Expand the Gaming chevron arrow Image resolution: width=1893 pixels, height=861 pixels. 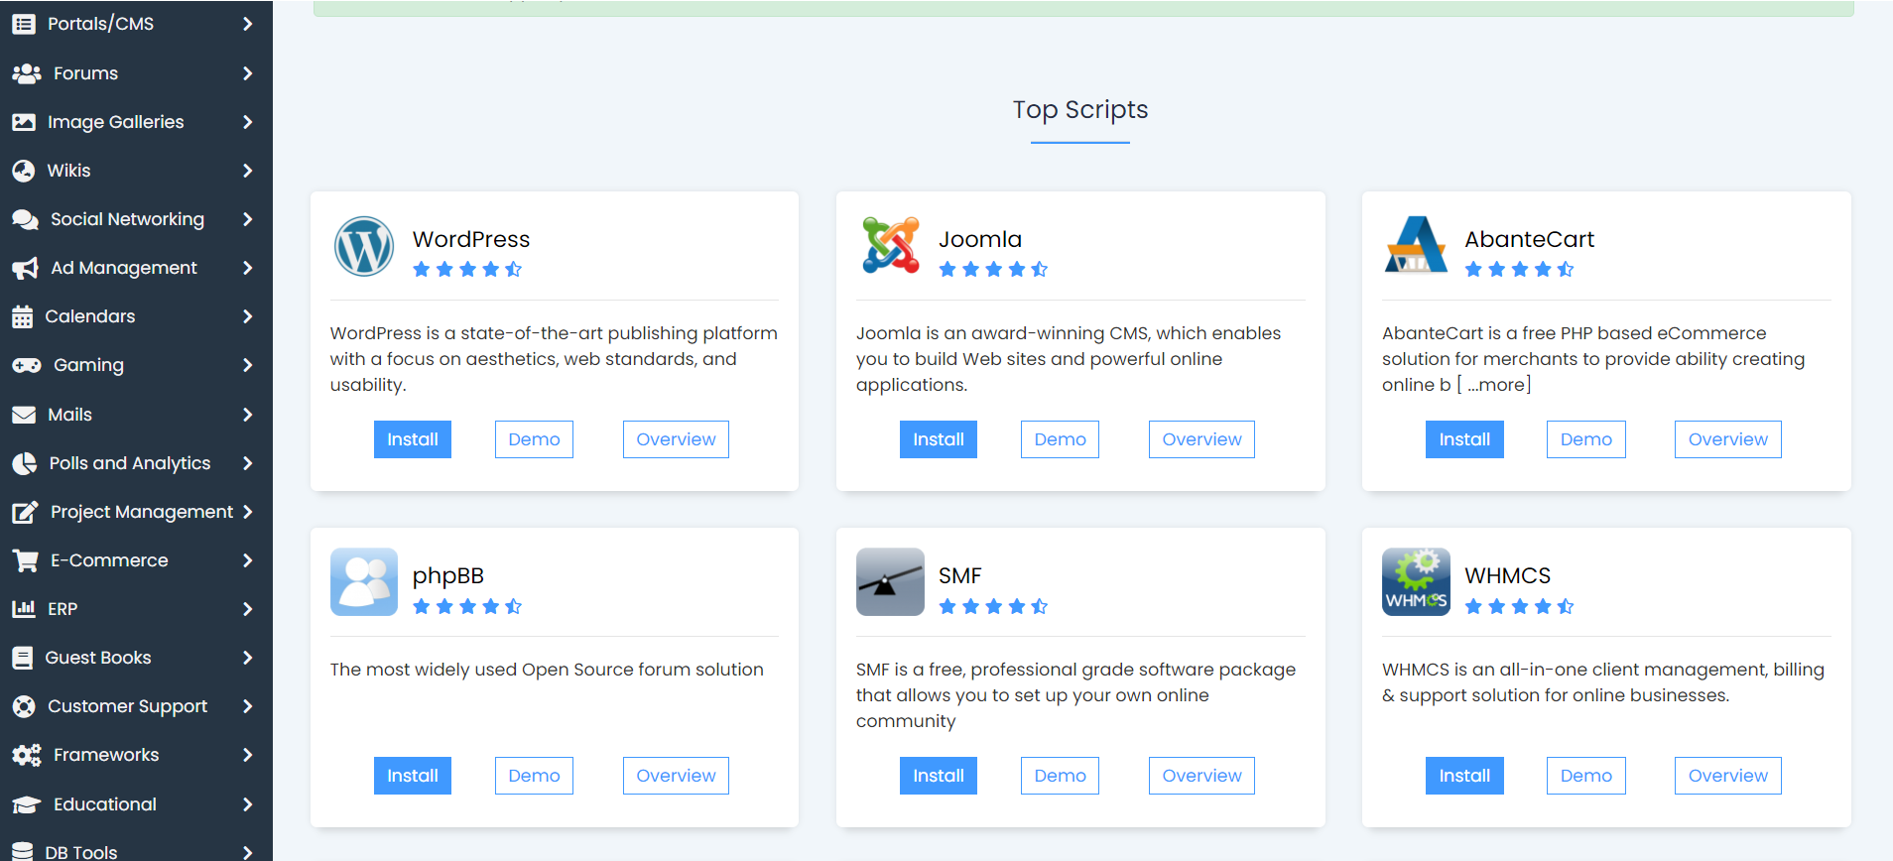(248, 365)
